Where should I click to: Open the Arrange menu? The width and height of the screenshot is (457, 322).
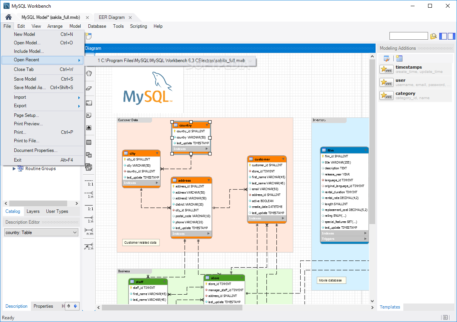point(55,26)
